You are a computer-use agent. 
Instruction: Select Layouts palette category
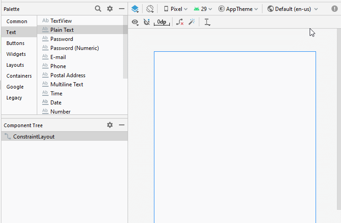tap(19, 65)
